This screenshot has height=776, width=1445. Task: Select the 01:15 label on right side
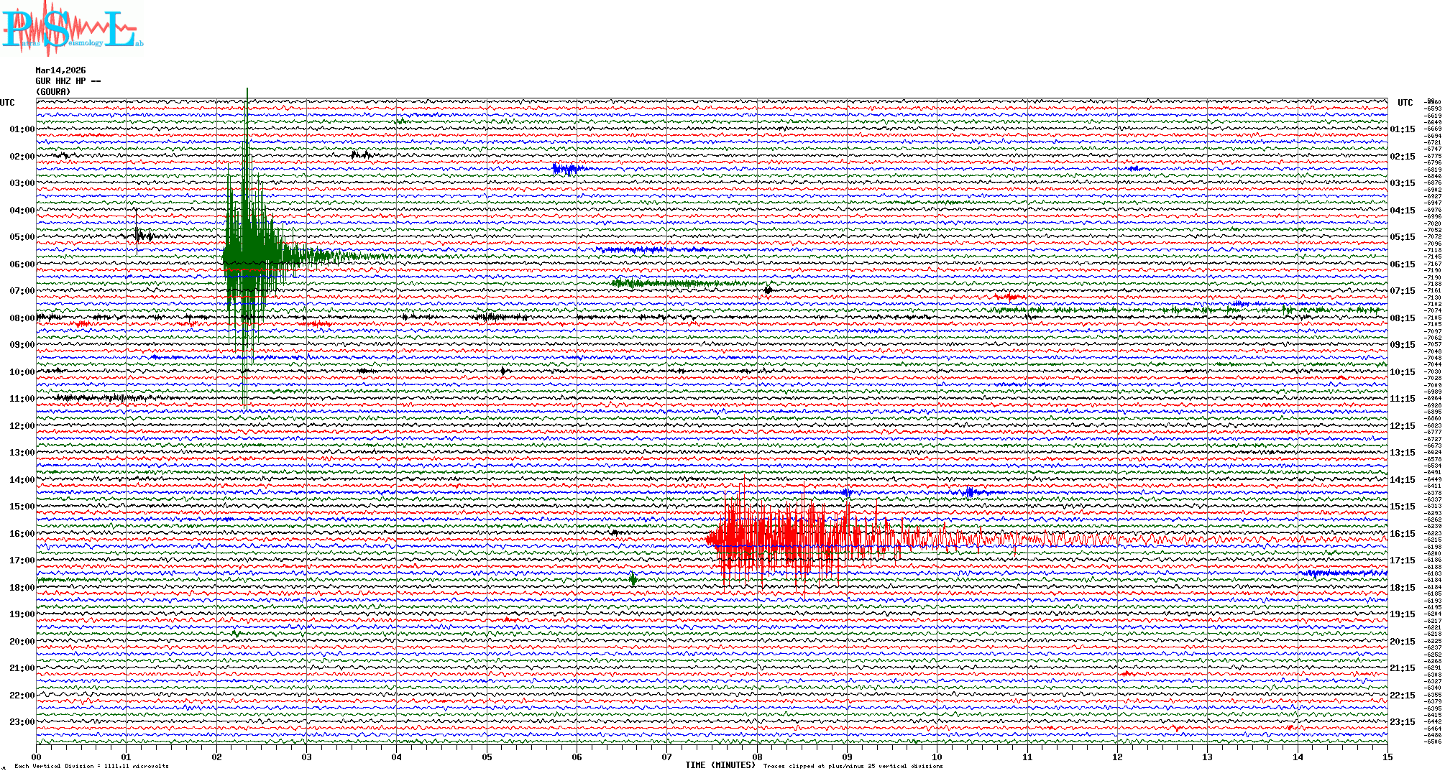click(1403, 129)
